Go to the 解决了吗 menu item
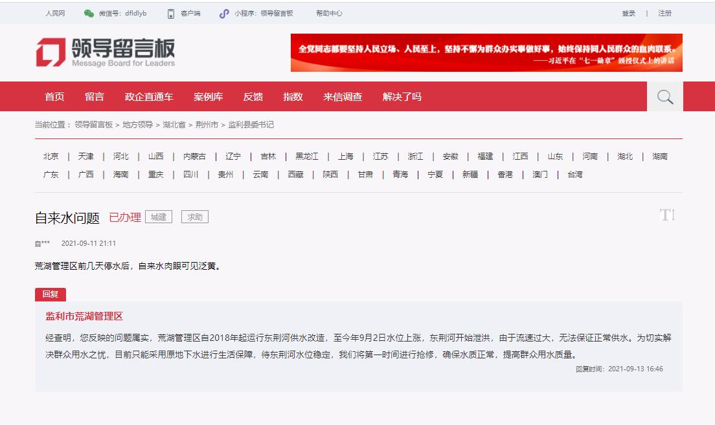715x425 pixels. pyautogui.click(x=402, y=97)
